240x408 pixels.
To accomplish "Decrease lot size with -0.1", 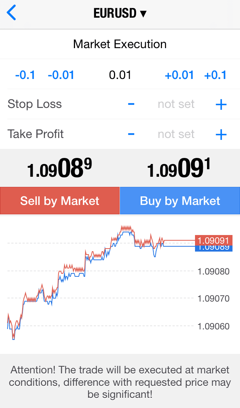I will pyautogui.click(x=25, y=75).
